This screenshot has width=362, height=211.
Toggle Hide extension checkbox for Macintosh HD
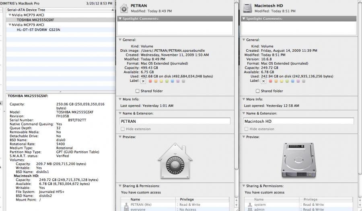pos(246,129)
